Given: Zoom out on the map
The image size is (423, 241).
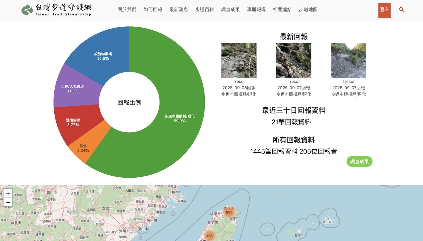Looking at the screenshot, I should click(x=8, y=203).
